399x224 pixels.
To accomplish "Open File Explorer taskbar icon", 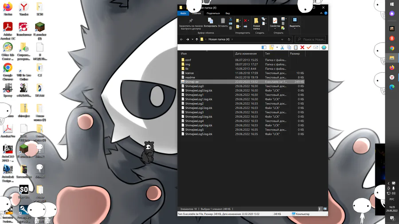I will tap(392, 58).
